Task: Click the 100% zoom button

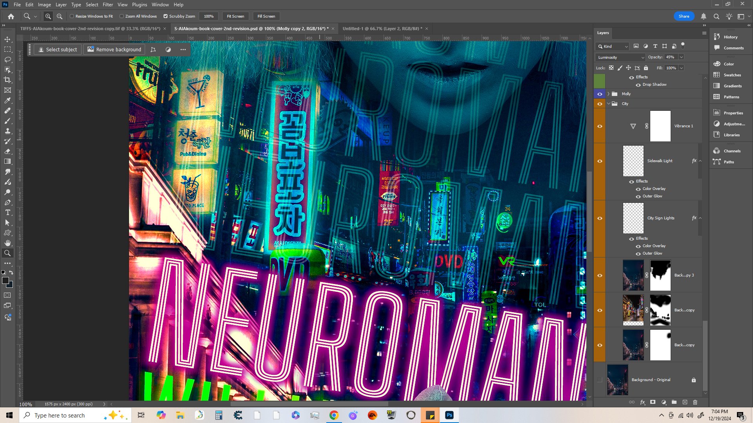Action: pyautogui.click(x=209, y=16)
